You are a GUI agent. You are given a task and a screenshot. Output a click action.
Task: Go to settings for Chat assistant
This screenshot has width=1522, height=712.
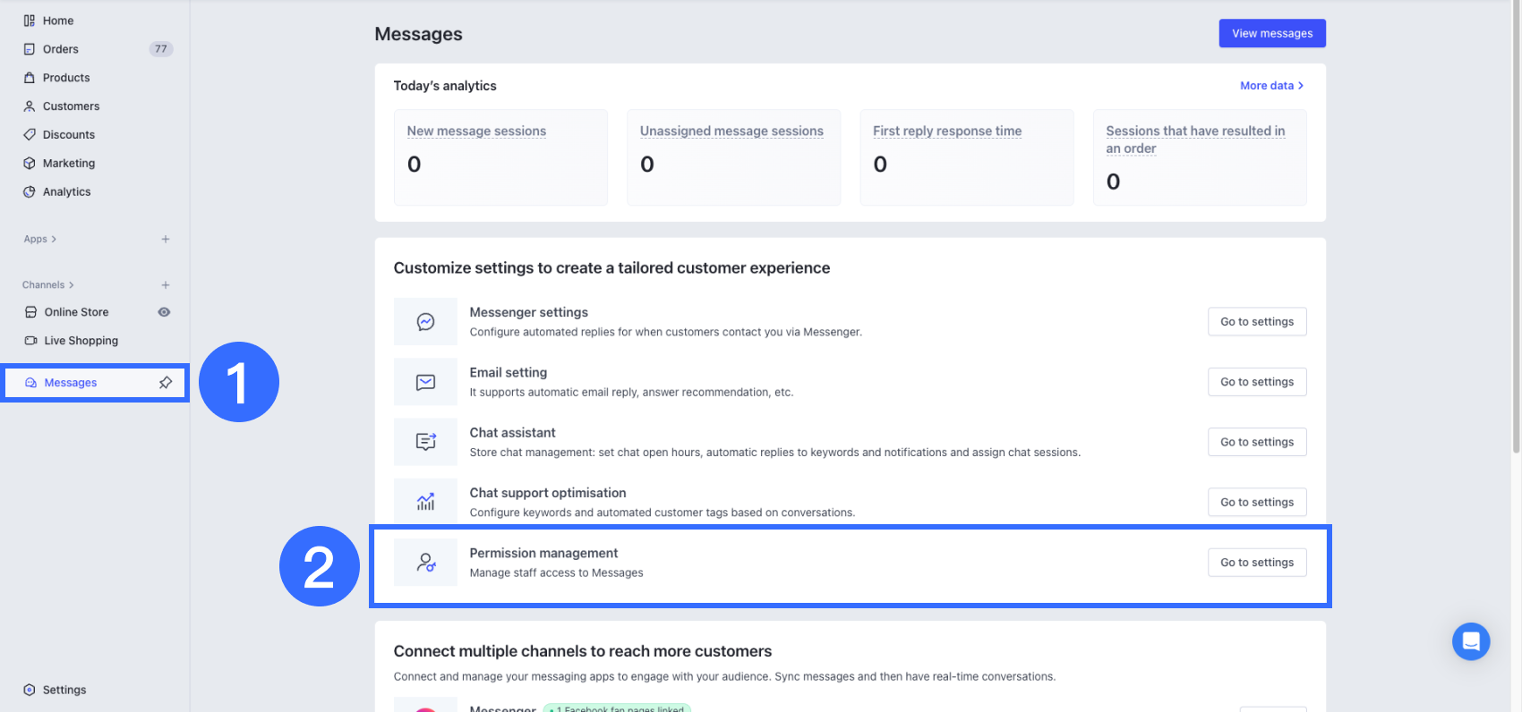[1257, 442]
